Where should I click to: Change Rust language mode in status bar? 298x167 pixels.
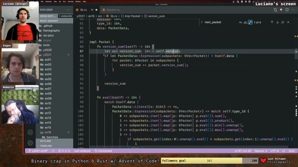291,151
